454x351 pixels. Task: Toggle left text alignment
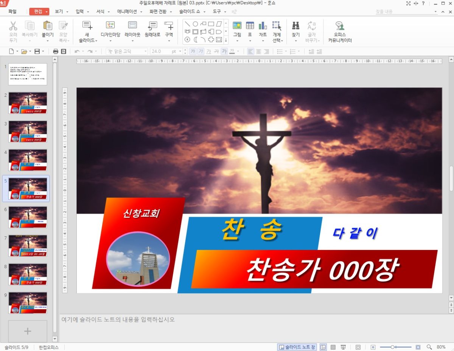point(250,51)
